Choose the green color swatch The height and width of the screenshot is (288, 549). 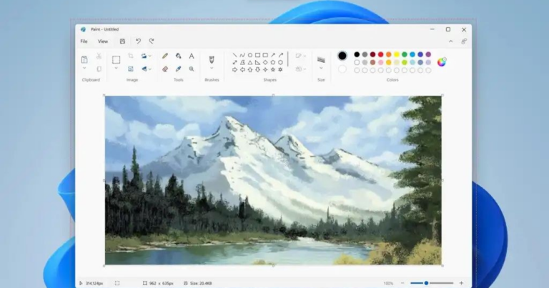[405, 54]
